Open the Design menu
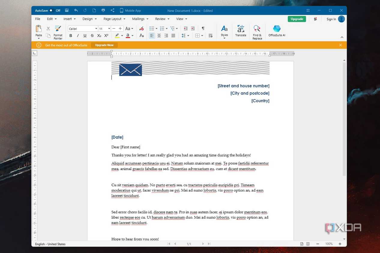The width and height of the screenshot is (380, 253). pos(89,19)
